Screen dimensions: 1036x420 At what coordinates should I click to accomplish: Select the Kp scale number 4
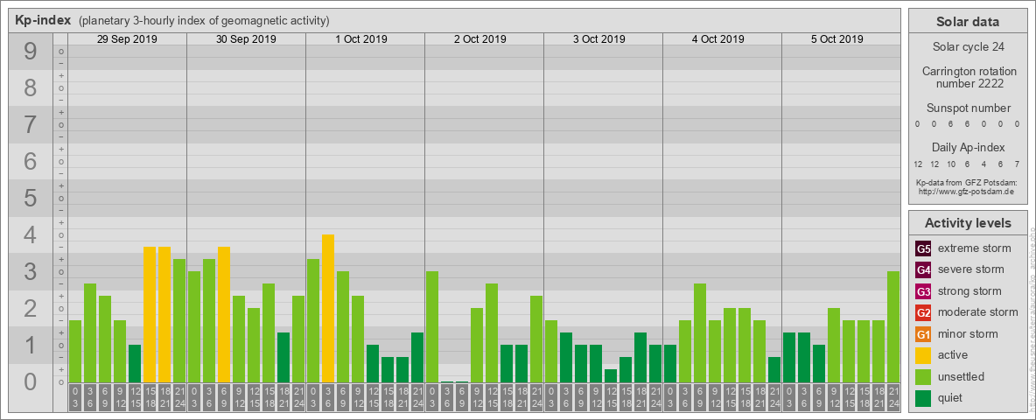pos(30,235)
